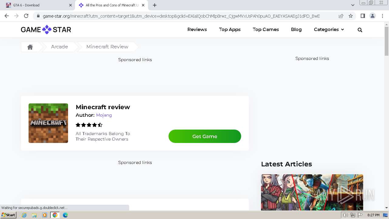Open the volume control in system tray
Viewport: 389px width, 219px height.
(345, 215)
